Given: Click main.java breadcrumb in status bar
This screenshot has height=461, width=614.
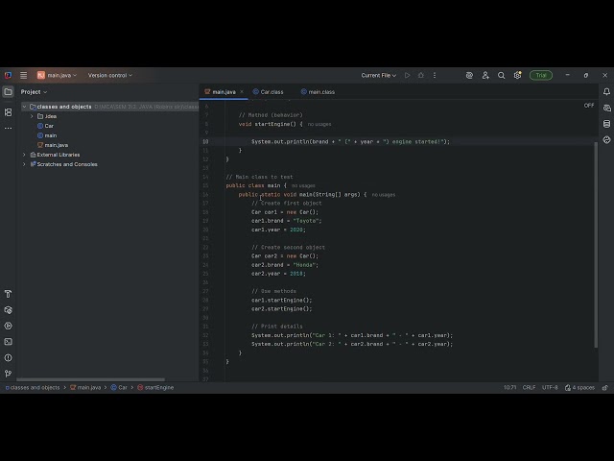Looking at the screenshot, I should point(85,388).
